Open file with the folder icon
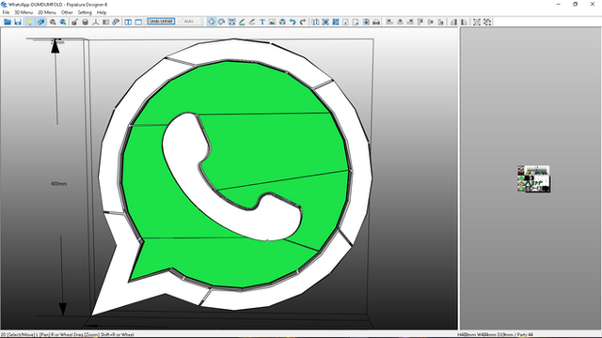Screen dimensions: 602x338 8,22
